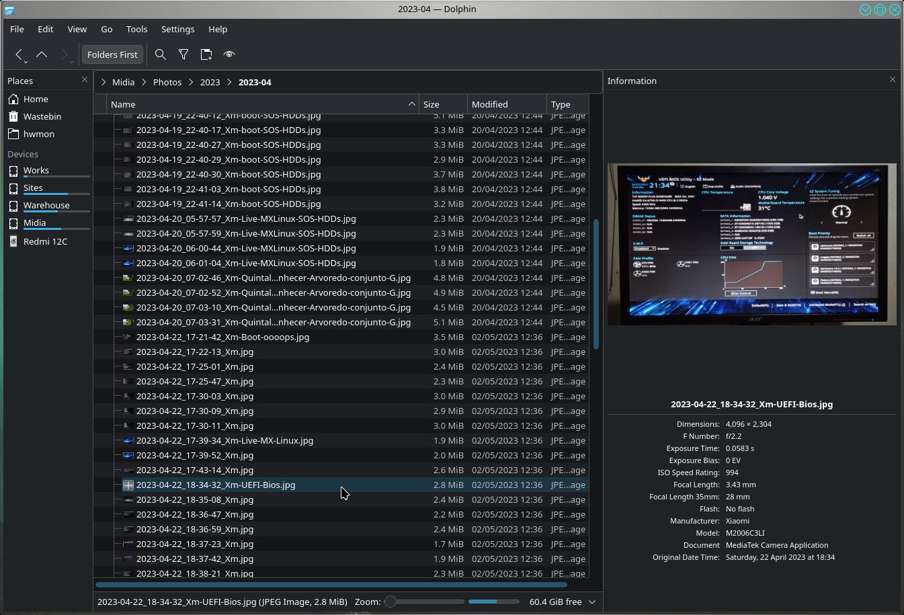Toggle the Folders First button
This screenshot has height=615, width=904.
112,54
